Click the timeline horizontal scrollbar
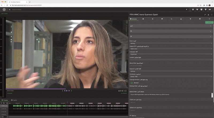This screenshot has height=118, width=214. pos(68,117)
